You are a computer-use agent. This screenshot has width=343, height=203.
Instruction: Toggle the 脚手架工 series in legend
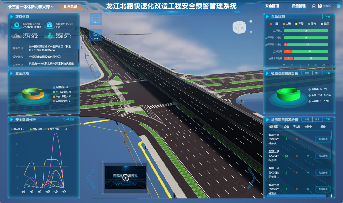[x=18, y=129]
